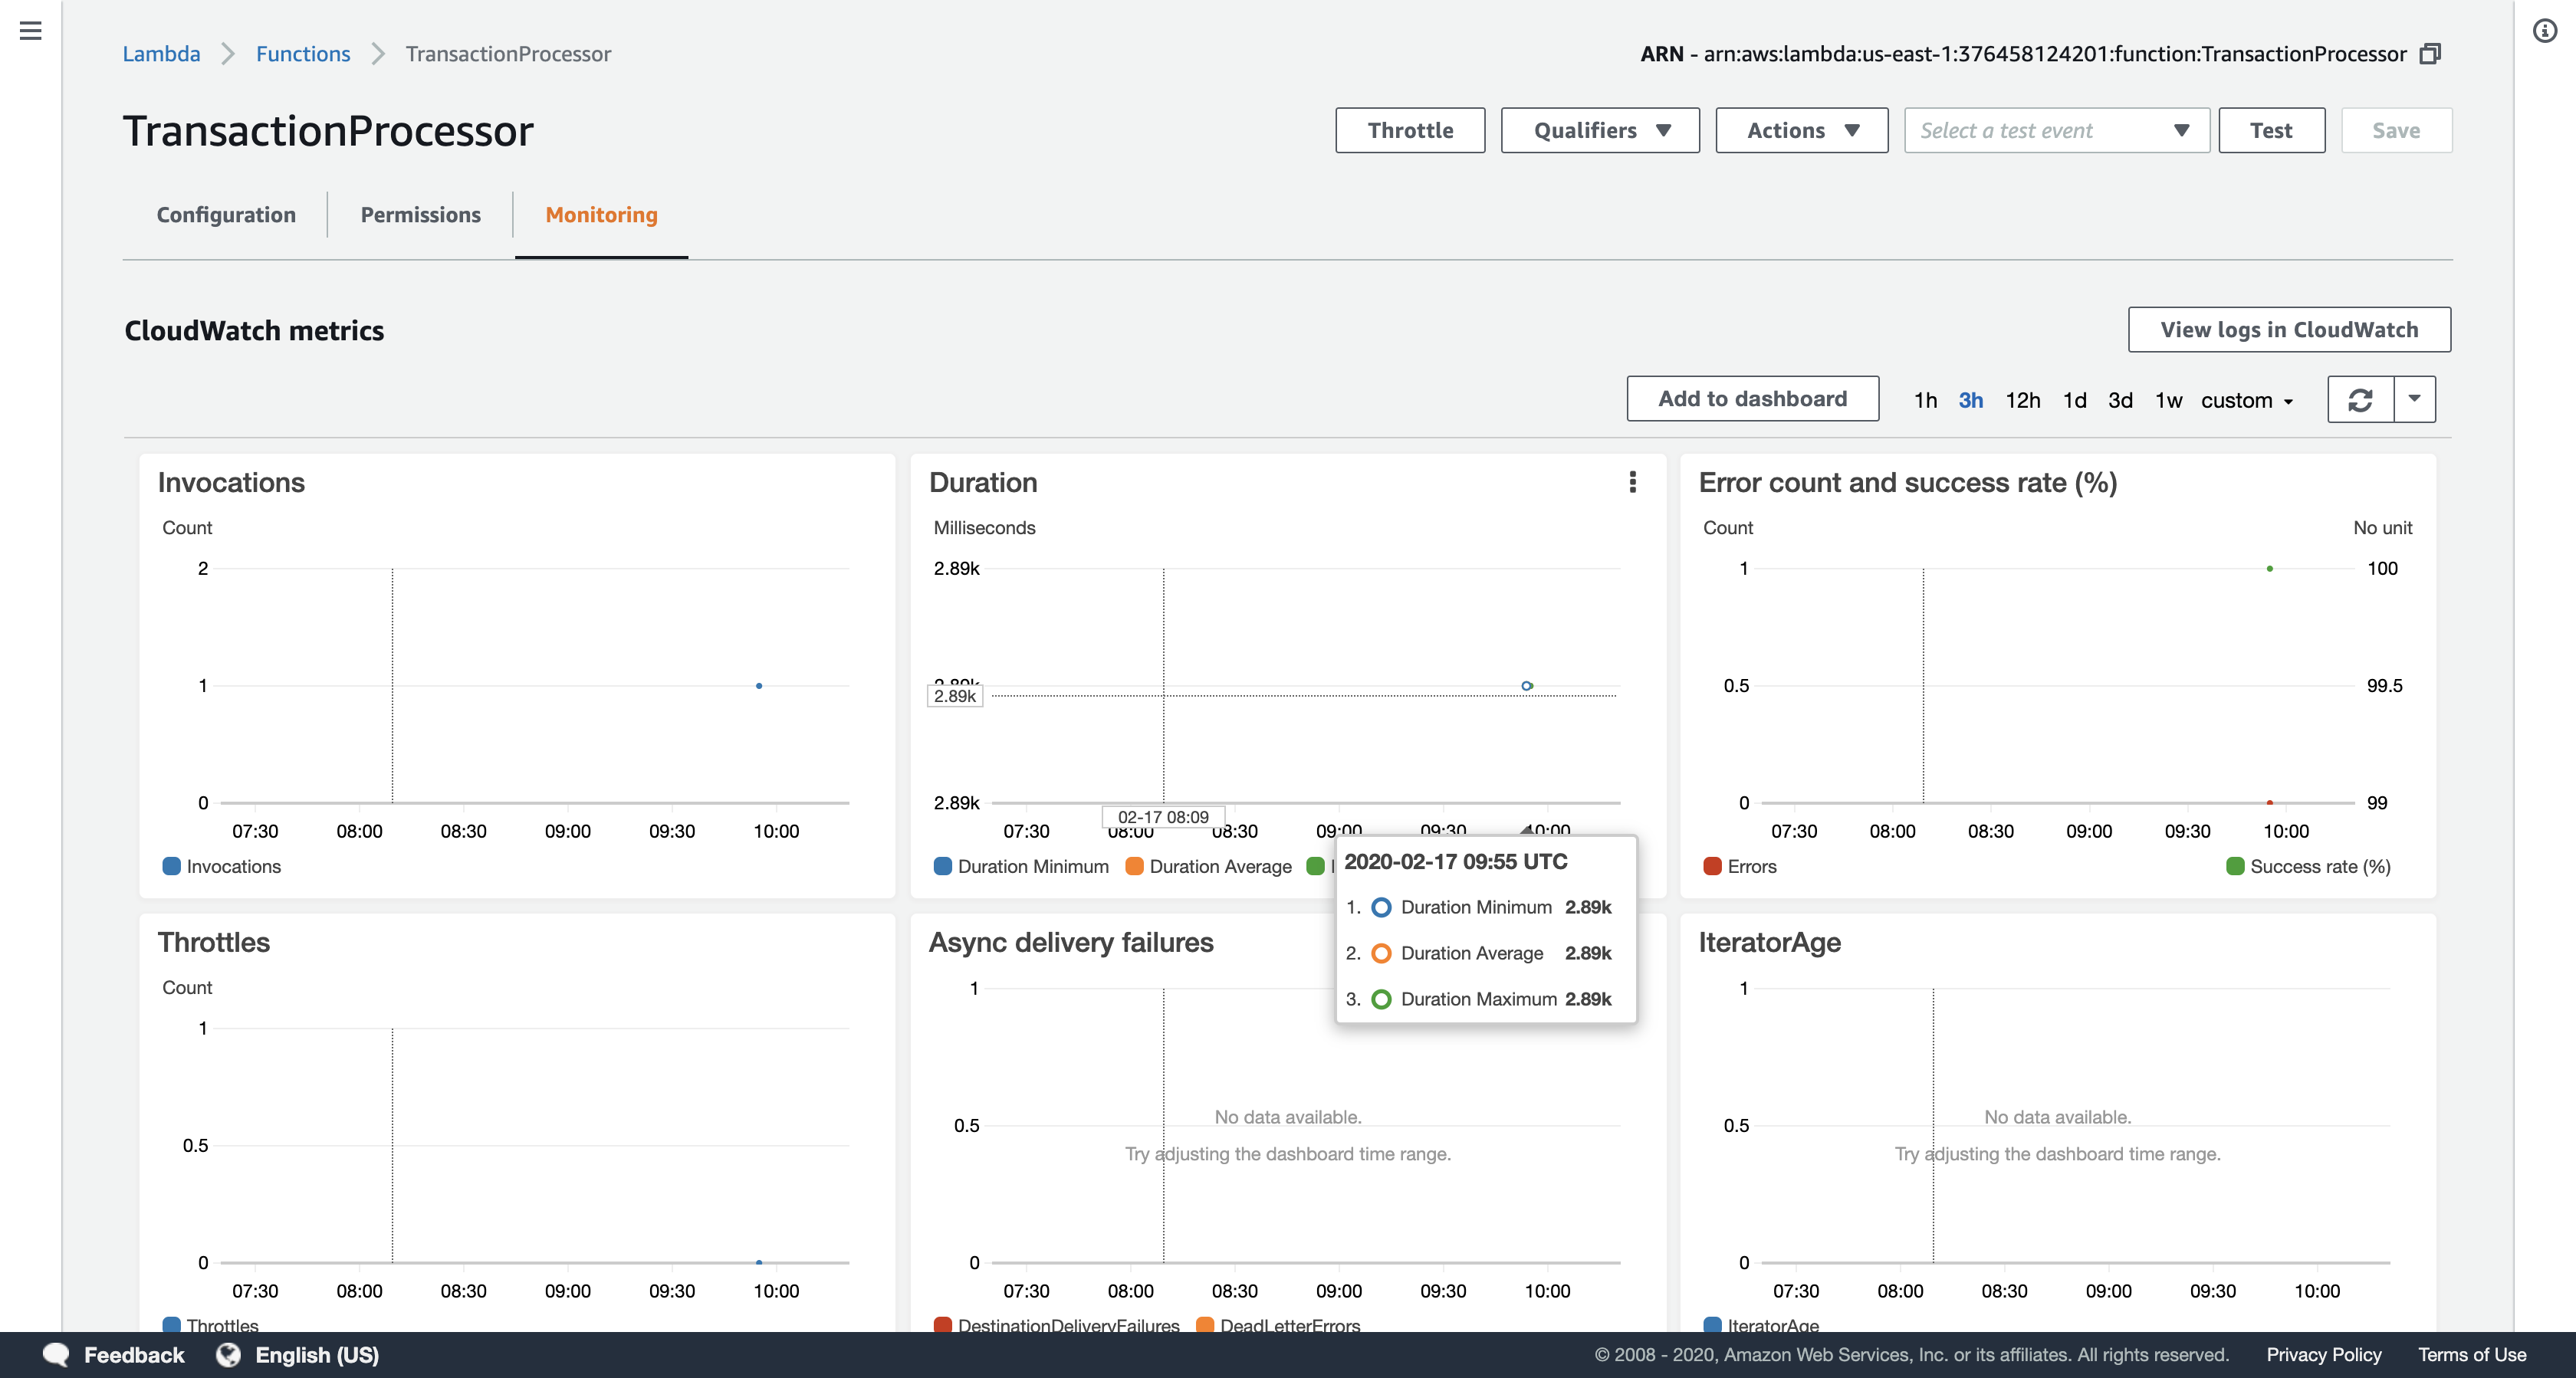
Task: Click the info panel icon
Action: point(2544,31)
